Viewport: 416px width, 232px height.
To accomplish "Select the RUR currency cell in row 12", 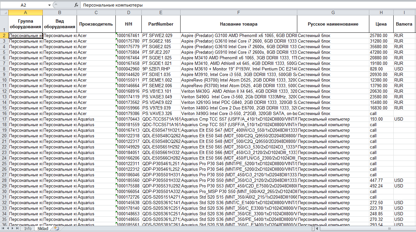I will [x=404, y=91].
